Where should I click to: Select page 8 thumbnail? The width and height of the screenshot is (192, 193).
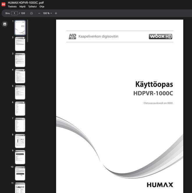click(20, 141)
